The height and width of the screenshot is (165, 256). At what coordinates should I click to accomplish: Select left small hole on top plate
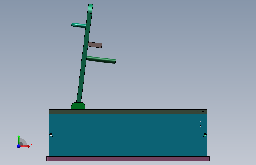tap(198, 112)
